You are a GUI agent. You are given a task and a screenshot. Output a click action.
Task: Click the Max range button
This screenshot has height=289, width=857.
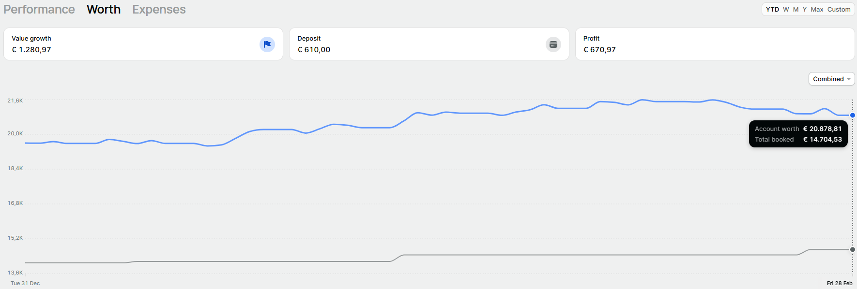coord(817,9)
